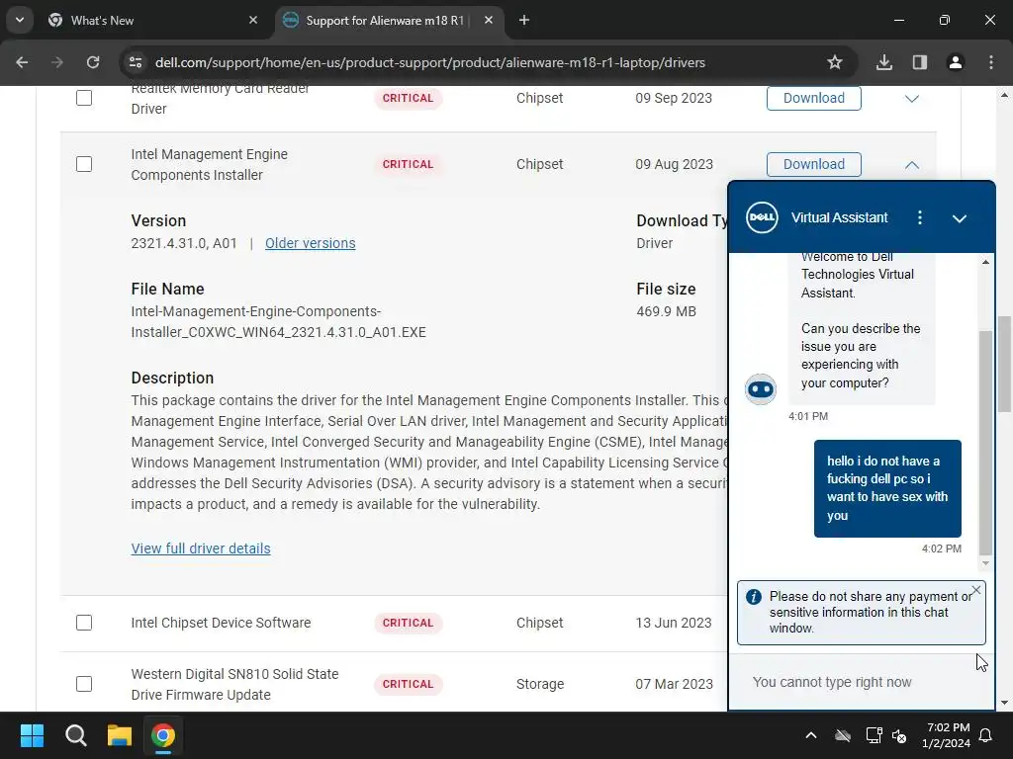1013x759 pixels.
Task: Collapse the Intel Management Engine details
Action: tap(911, 165)
